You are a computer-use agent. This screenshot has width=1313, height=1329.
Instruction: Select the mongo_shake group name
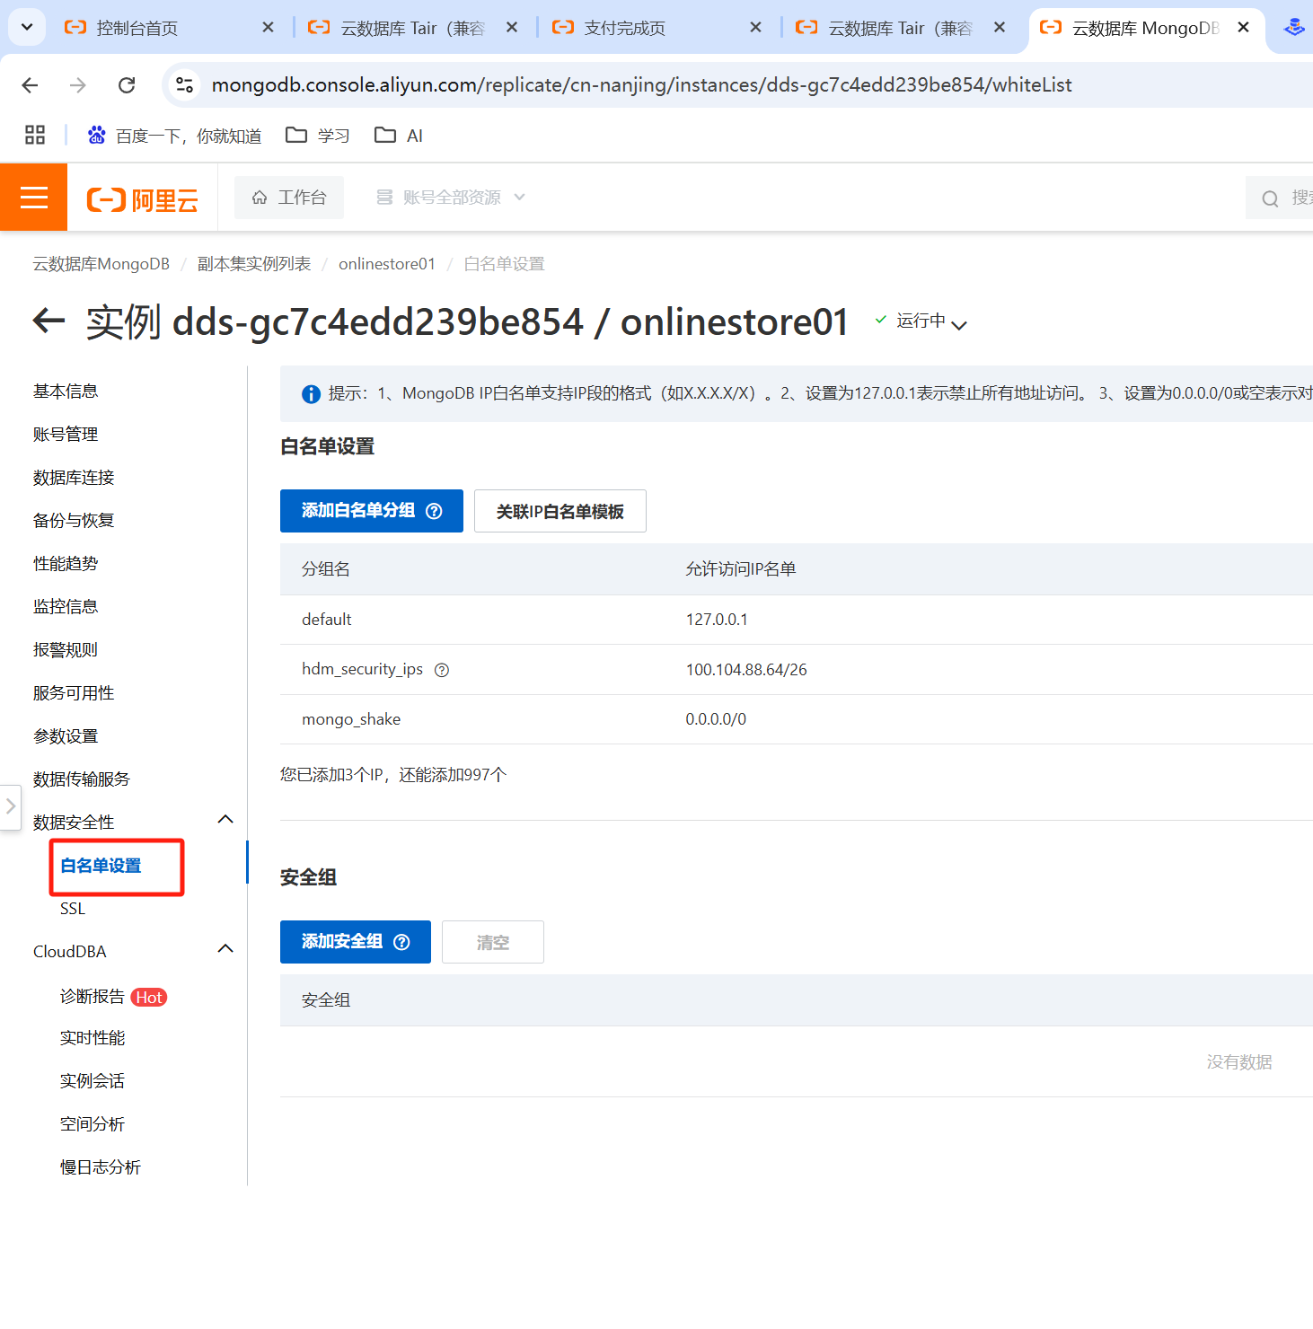(351, 719)
